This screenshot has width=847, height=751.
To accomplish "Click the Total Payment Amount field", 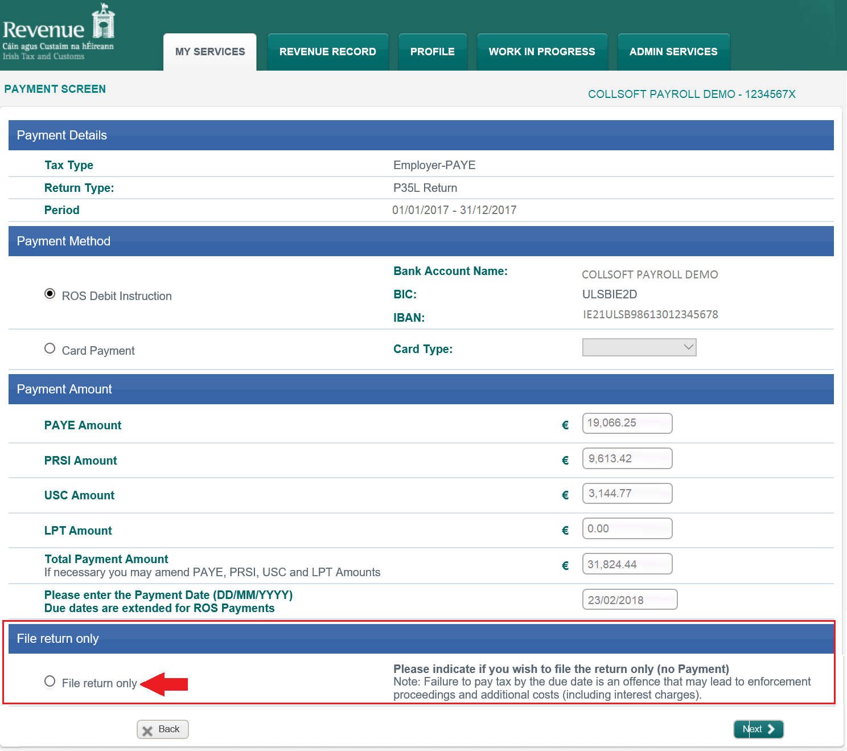I will click(627, 564).
